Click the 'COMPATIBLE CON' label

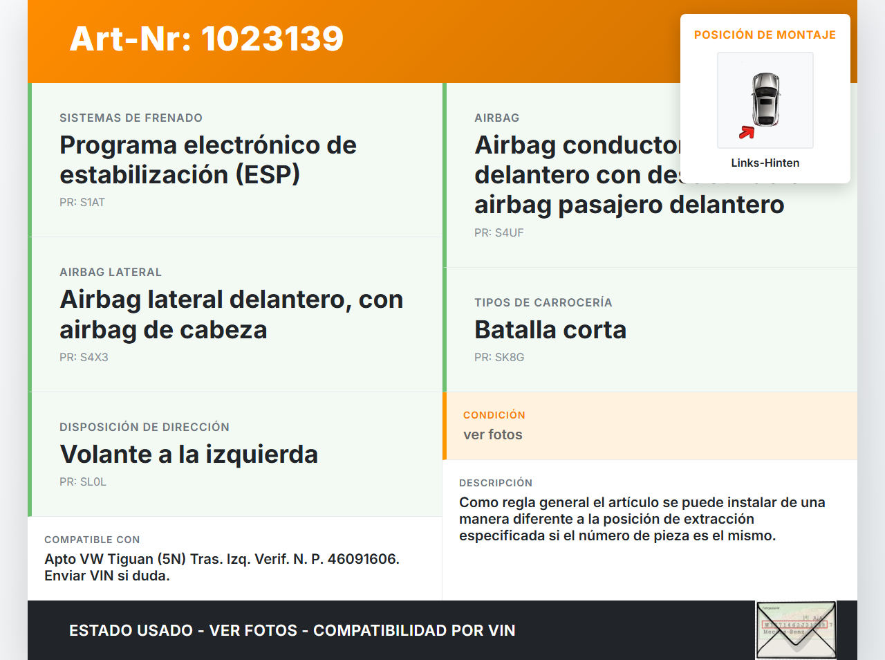[x=92, y=540]
